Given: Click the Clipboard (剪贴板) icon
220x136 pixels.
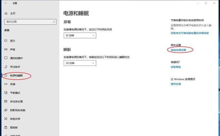Looking at the screenshot, I should coord(6,128).
